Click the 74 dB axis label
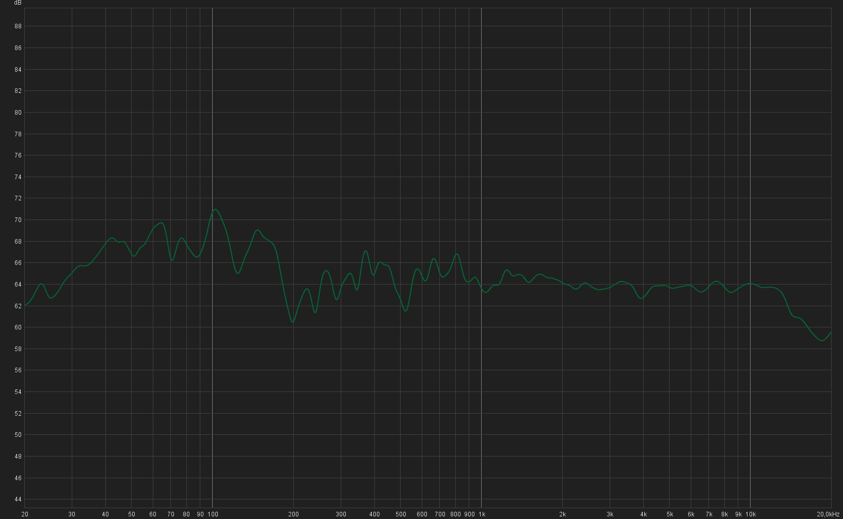This screenshot has height=519, width=843. pyautogui.click(x=18, y=177)
